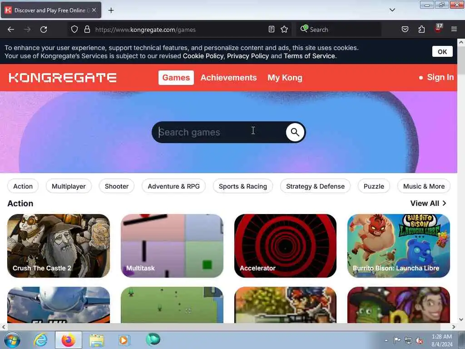The width and height of the screenshot is (465, 349).
Task: Click View All for Action games
Action: [x=428, y=203]
